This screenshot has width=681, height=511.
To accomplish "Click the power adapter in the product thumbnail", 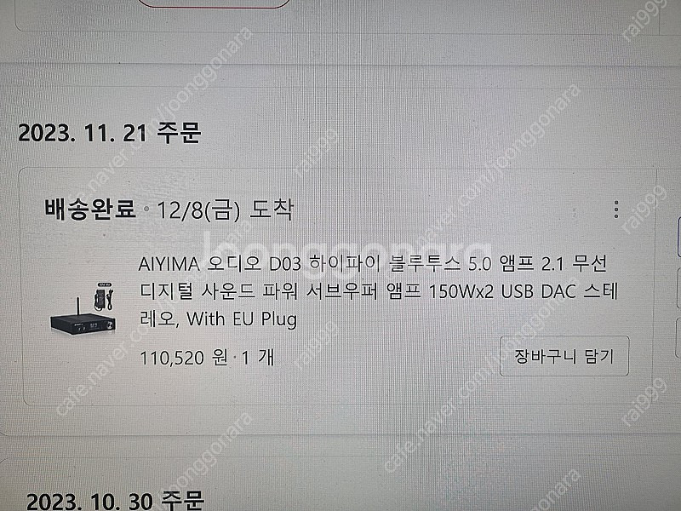I will (104, 296).
